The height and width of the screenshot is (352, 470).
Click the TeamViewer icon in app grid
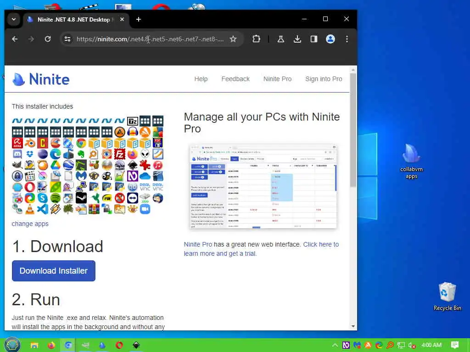[x=132, y=198]
